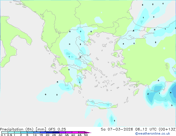This screenshot has width=176, height=136.
Task: Click the value "1" over the Peloponnese
Action: (x=80, y=83)
